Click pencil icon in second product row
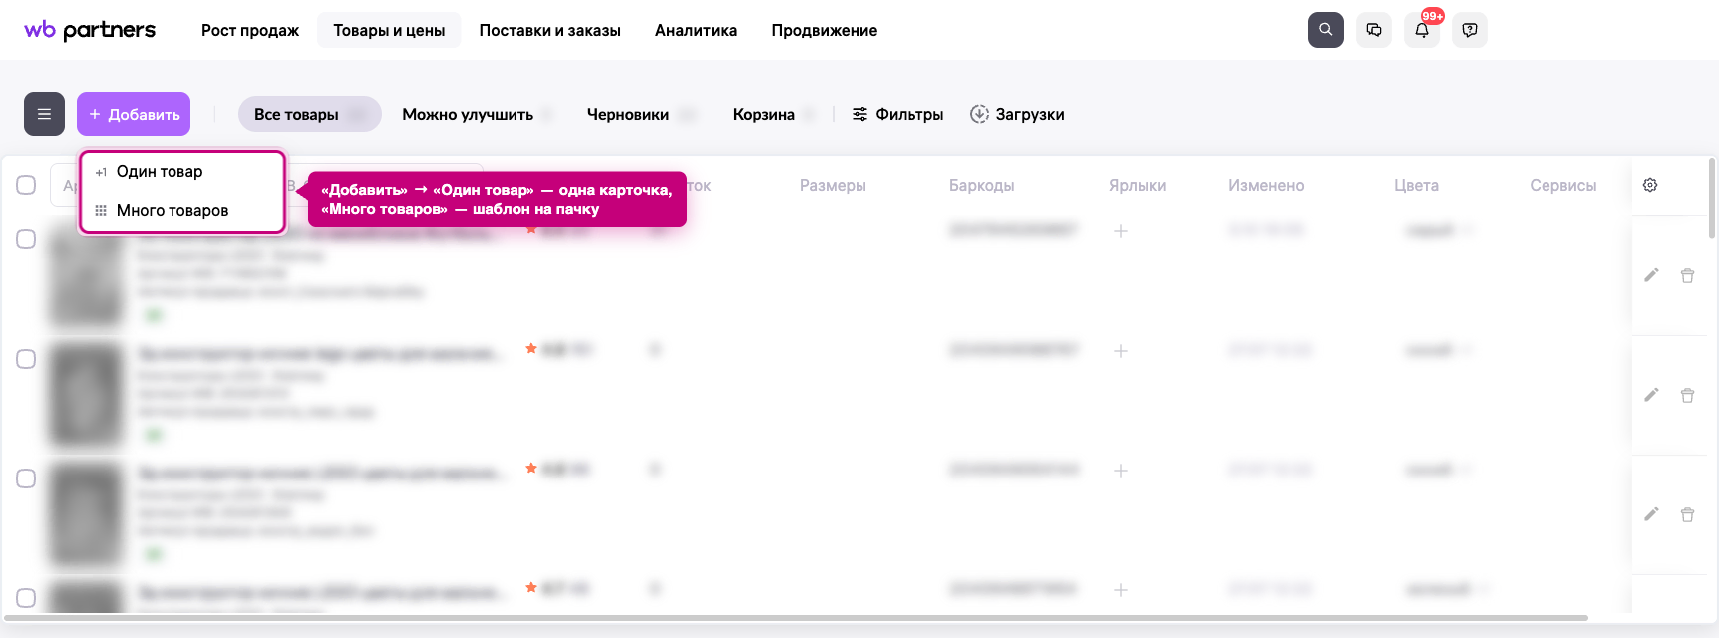The image size is (1719, 638). 1651,395
